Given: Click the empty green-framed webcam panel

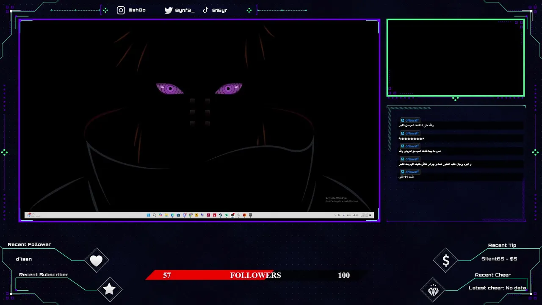Looking at the screenshot, I should point(456,58).
